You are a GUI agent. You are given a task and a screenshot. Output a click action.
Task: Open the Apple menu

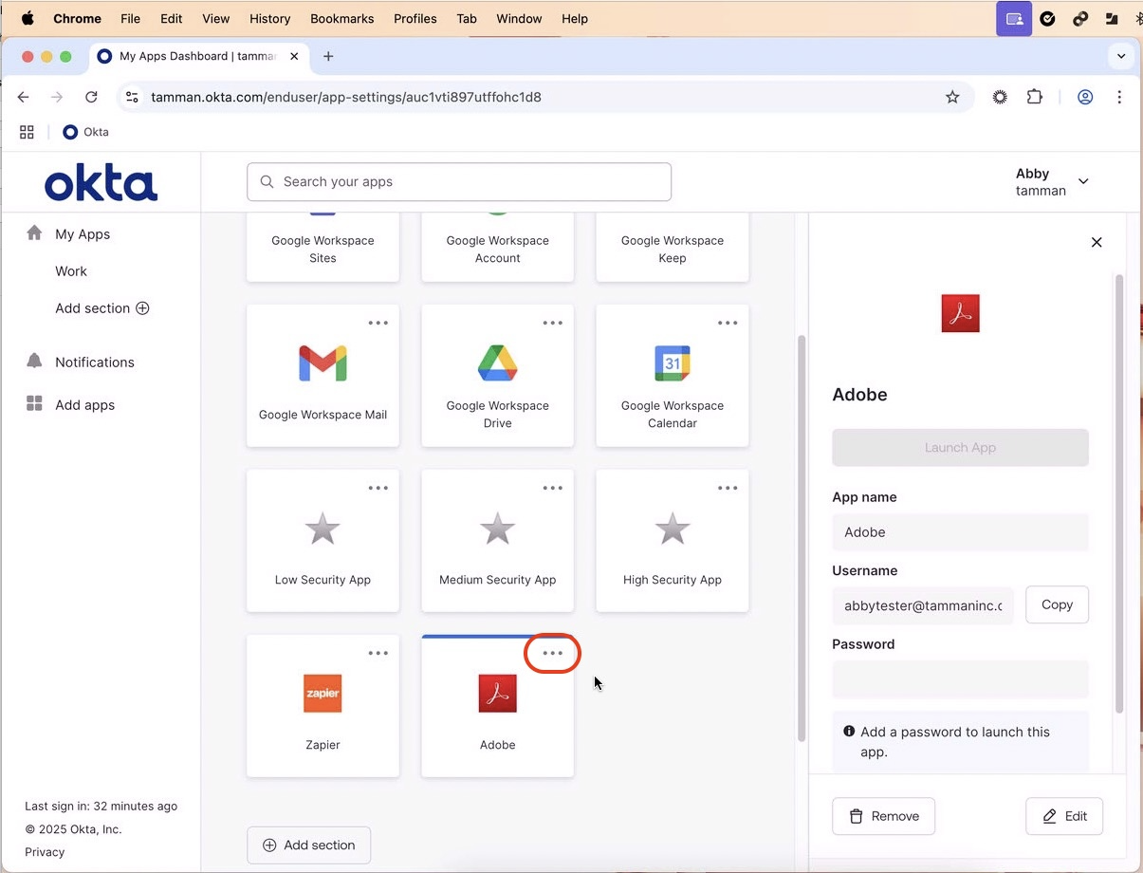point(28,18)
